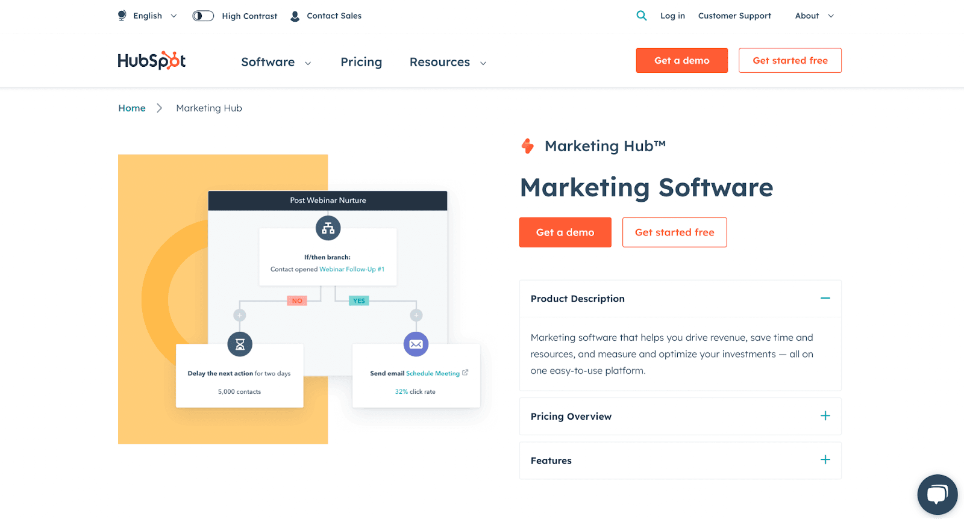Click the YES branch label
This screenshot has width=964, height=519.
coord(359,300)
